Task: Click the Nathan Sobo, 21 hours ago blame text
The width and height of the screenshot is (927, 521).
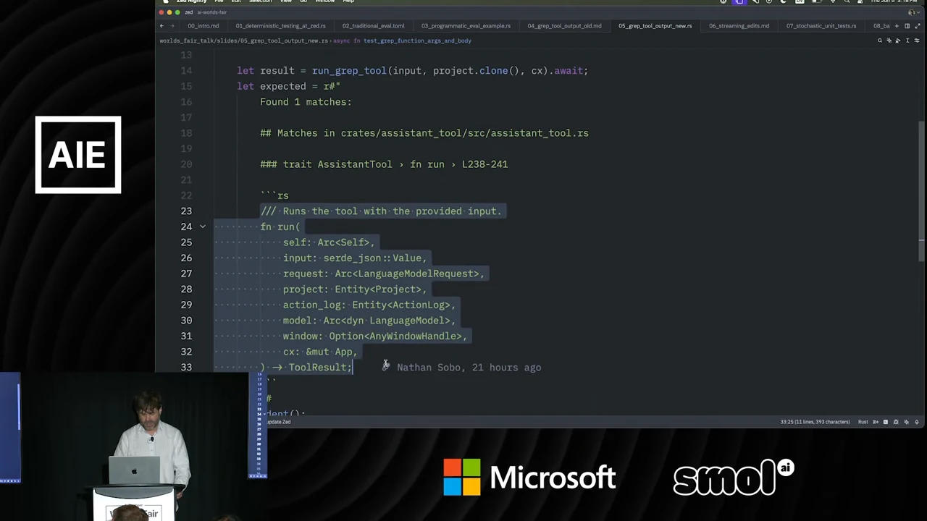Action: pyautogui.click(x=469, y=368)
